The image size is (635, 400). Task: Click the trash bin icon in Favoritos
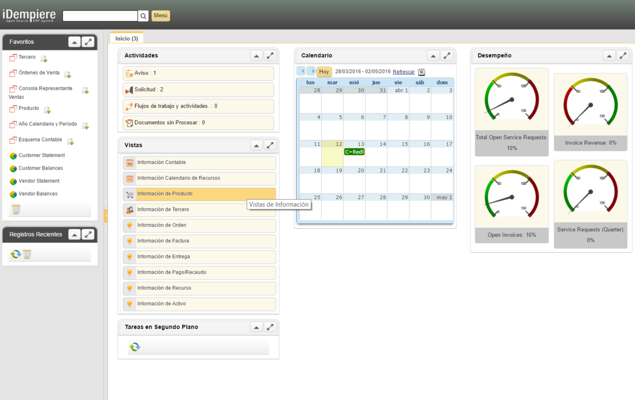tap(16, 210)
